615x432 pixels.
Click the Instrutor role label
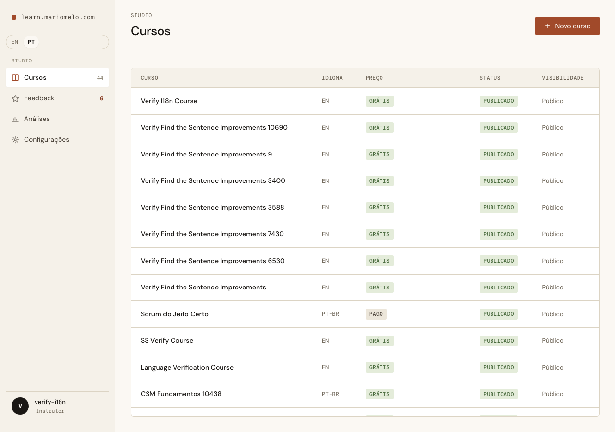pyautogui.click(x=50, y=411)
